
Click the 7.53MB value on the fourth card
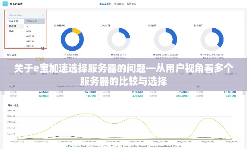[x=184, y=92]
